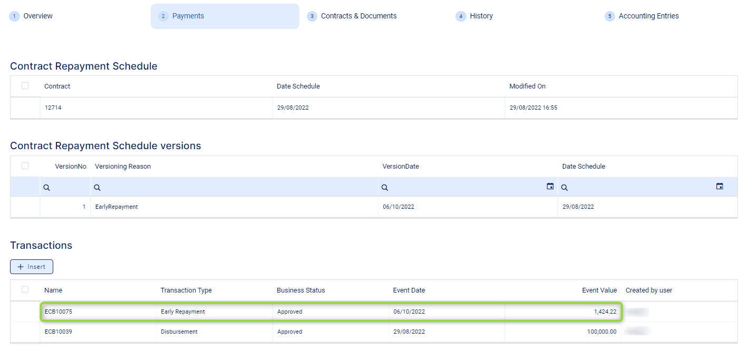Viewport: 748px width, 350px height.
Task: Select all in Contract Repayment Schedule table
Action: pyautogui.click(x=25, y=86)
